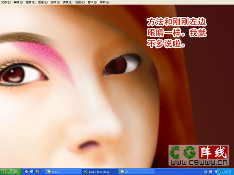234x175 pixels.
Task: Open the 窗口 (Window) menu
Action: [x=92, y=2]
